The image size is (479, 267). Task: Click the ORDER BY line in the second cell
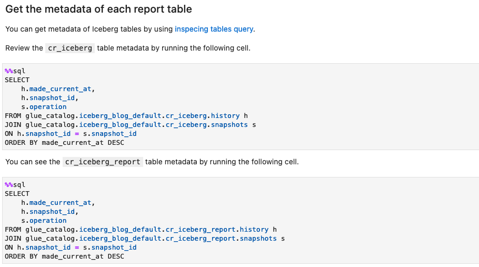(64, 256)
